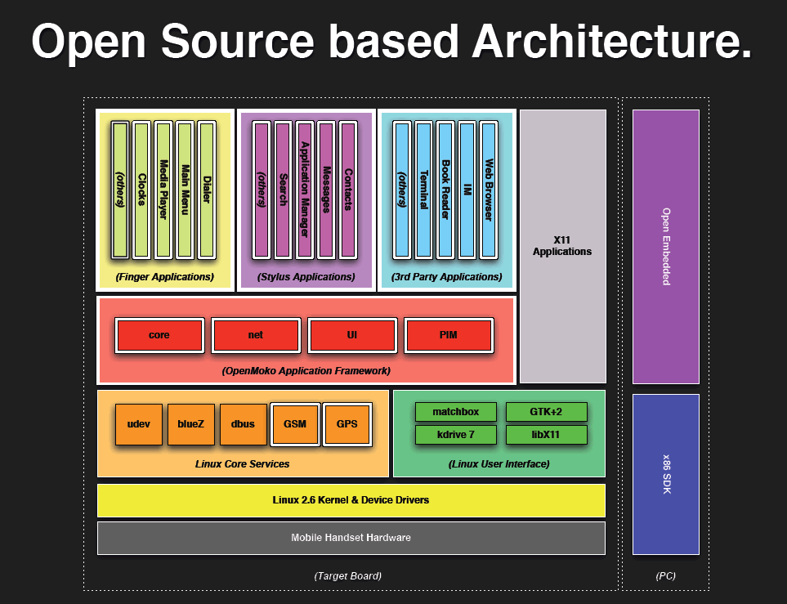Select the blueZ orange box
Image resolution: width=787 pixels, height=604 pixels.
[x=190, y=424]
